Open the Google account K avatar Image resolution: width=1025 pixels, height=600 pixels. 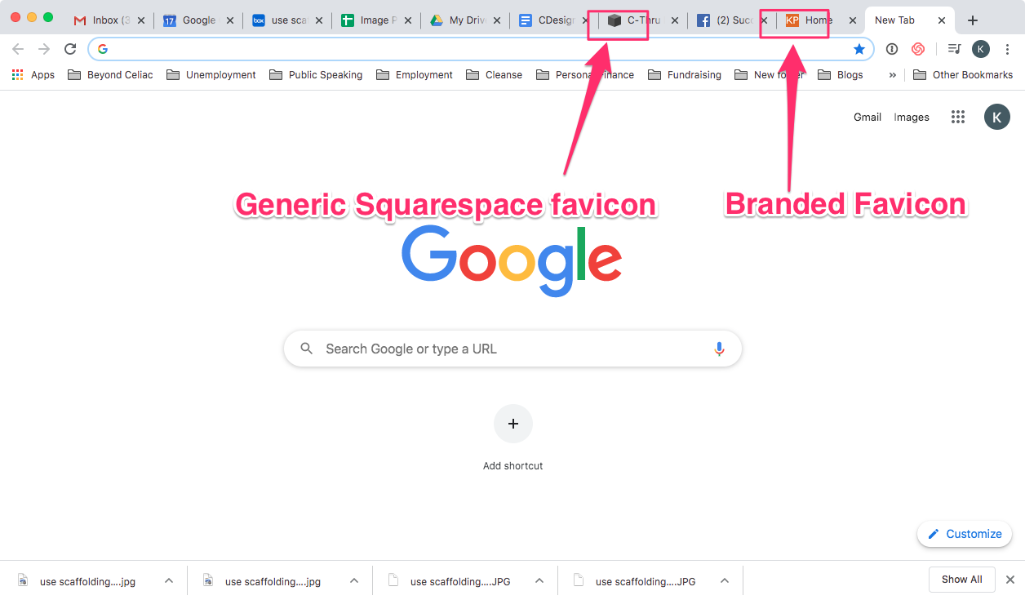click(997, 117)
